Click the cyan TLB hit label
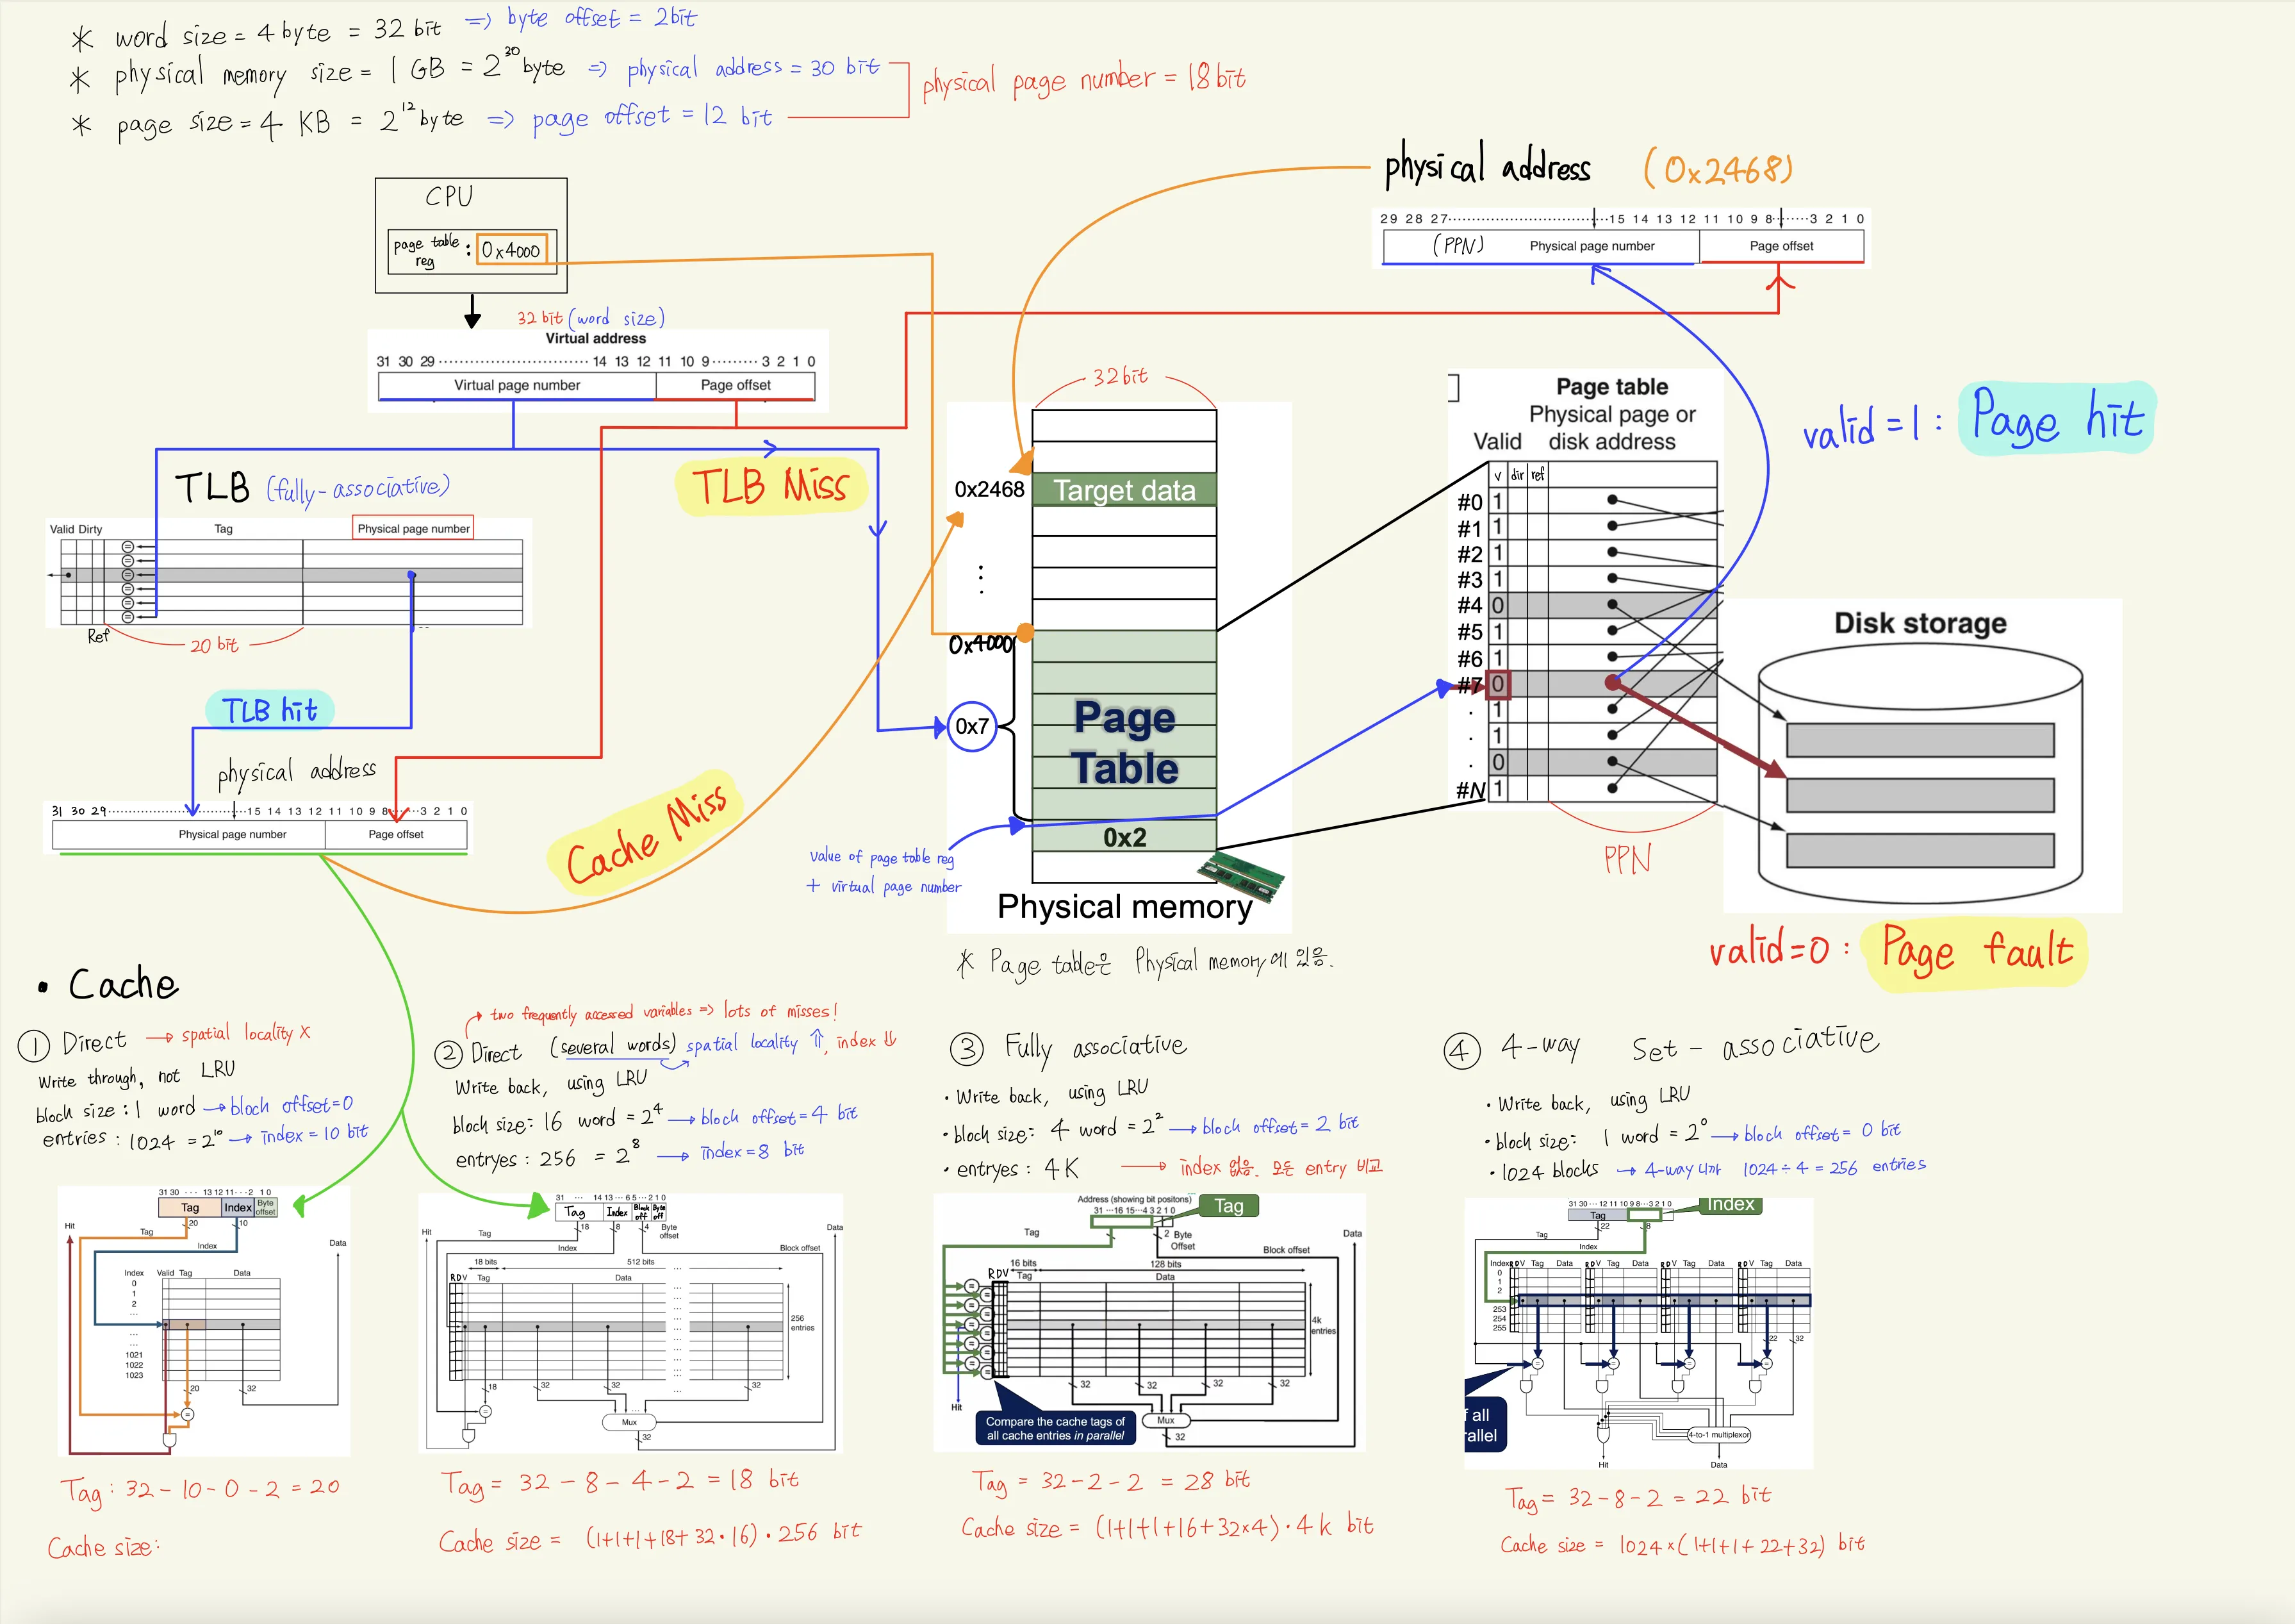Viewport: 2295px width, 1624px height. click(x=270, y=710)
